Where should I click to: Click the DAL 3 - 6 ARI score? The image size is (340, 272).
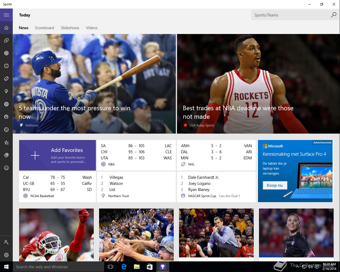pyautogui.click(x=216, y=152)
